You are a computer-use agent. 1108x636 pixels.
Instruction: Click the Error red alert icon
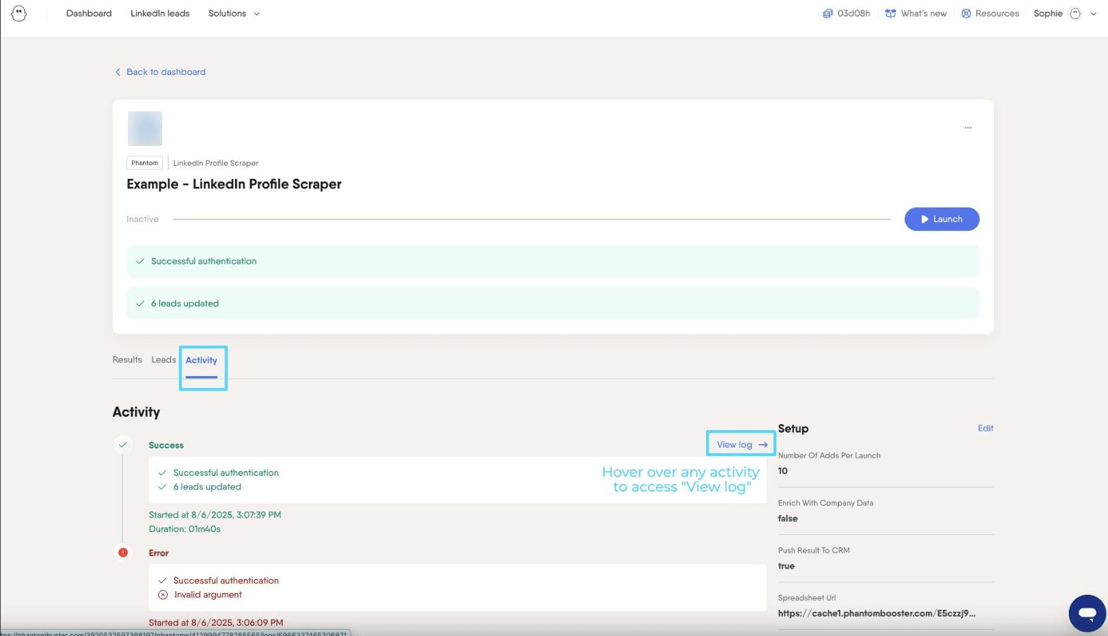[123, 553]
